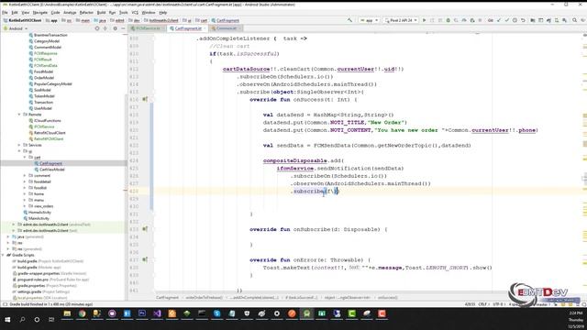Select ICloudFunctions in project tree
The image size is (587, 330).
point(48,120)
